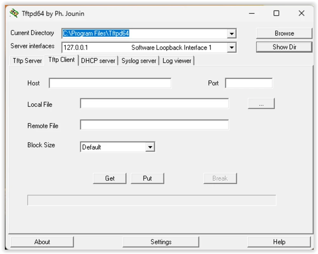Click the Get button
Viewport: 318px width, 254px height.
(110, 178)
